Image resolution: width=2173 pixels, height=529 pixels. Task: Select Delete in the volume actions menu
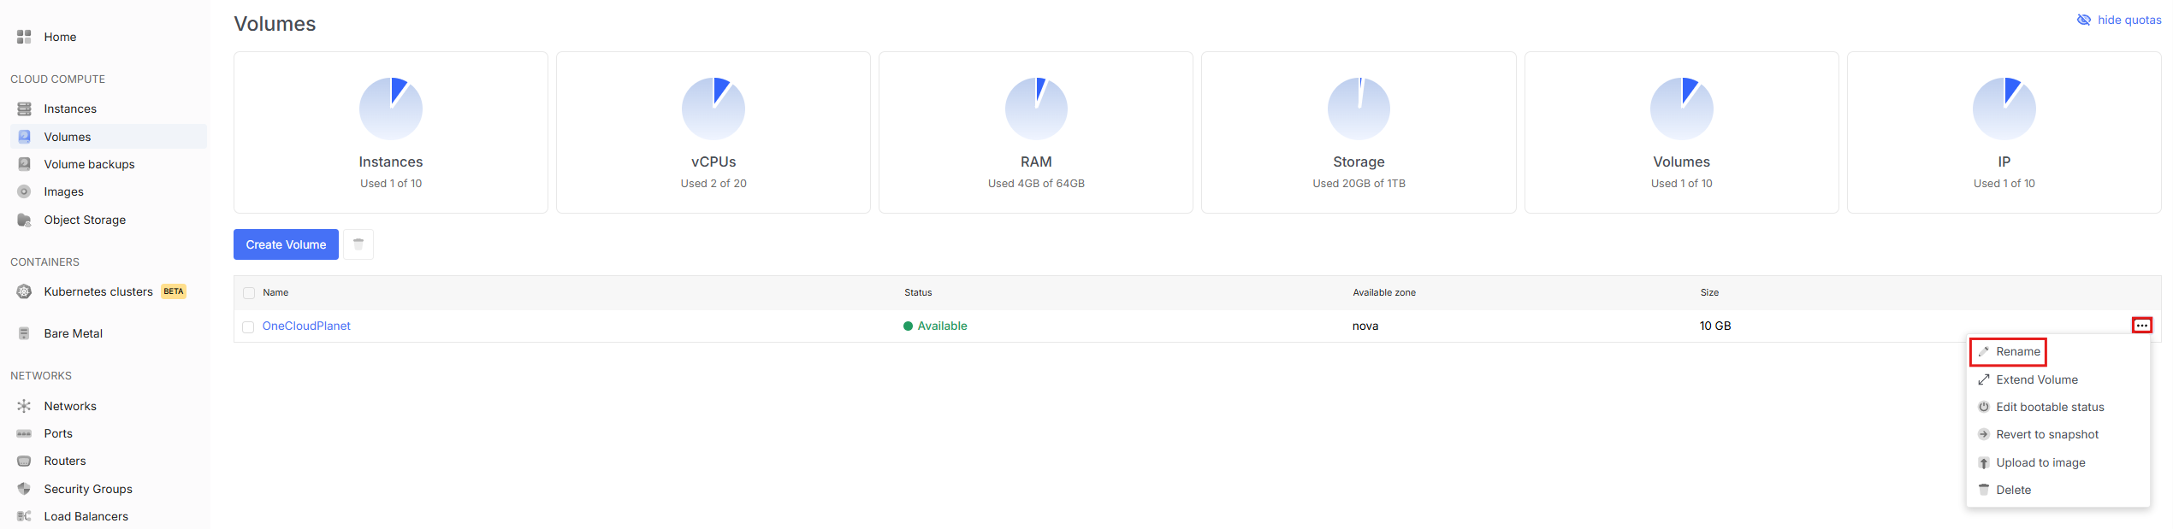click(x=2012, y=490)
